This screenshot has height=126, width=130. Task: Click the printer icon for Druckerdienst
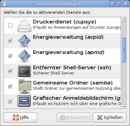click(x=24, y=26)
